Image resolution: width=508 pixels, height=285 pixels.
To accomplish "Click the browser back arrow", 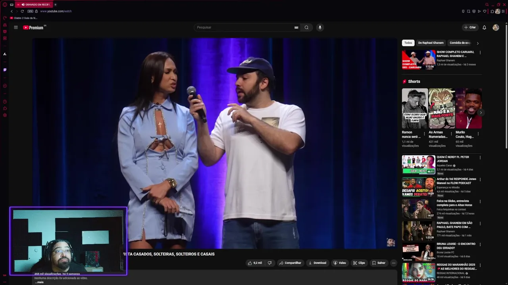I will point(12,11).
